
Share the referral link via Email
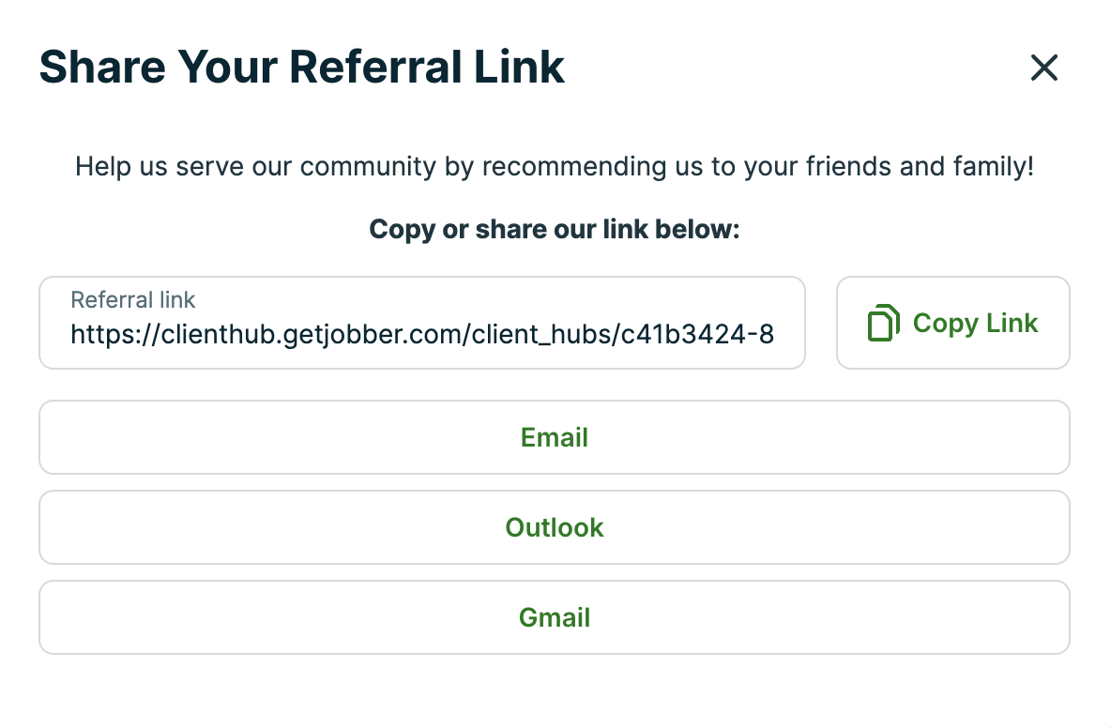click(554, 437)
